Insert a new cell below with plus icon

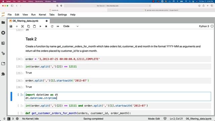tap(17, 26)
